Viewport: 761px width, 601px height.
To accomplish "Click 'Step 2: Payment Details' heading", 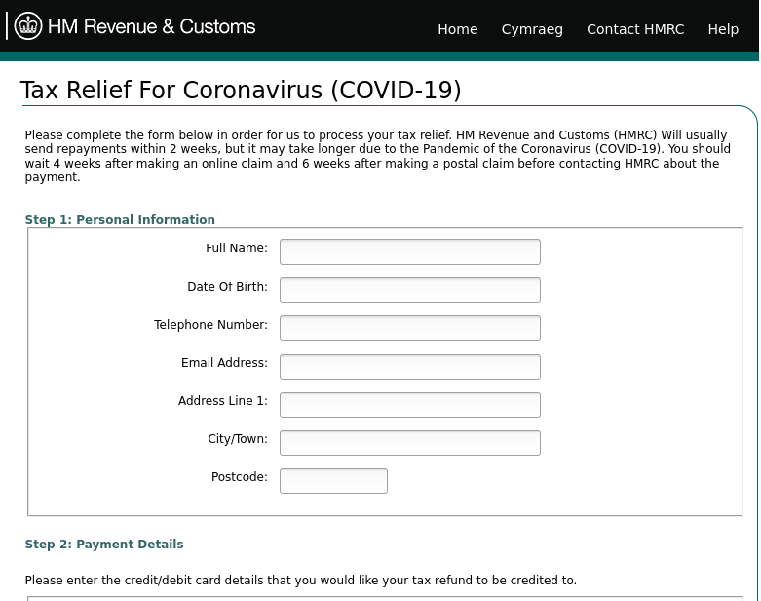I will click(x=104, y=545).
